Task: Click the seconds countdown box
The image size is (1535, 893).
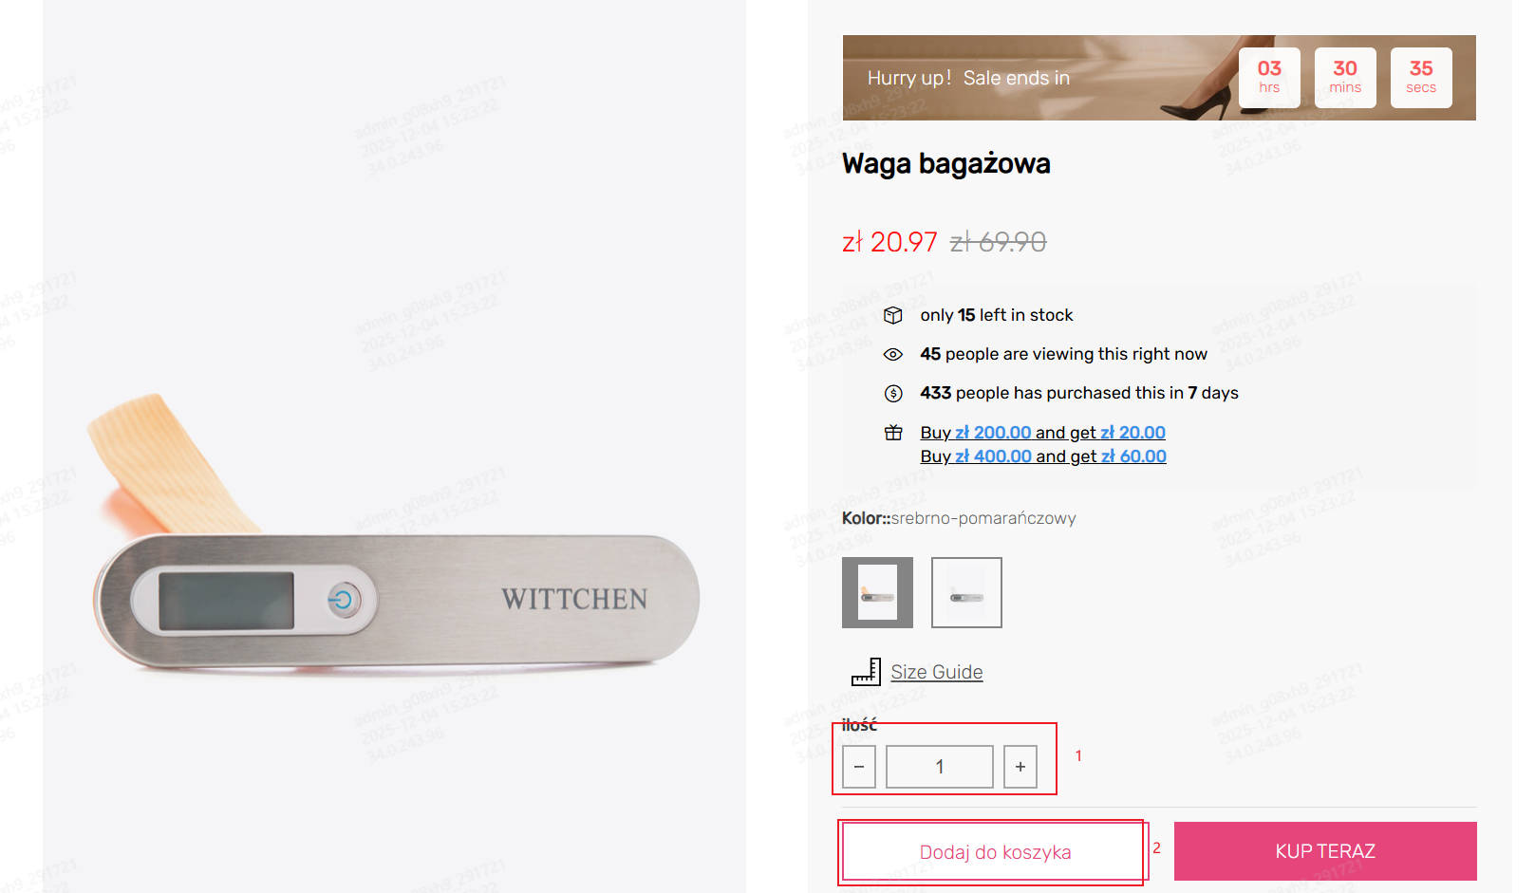Action: pos(1421,78)
